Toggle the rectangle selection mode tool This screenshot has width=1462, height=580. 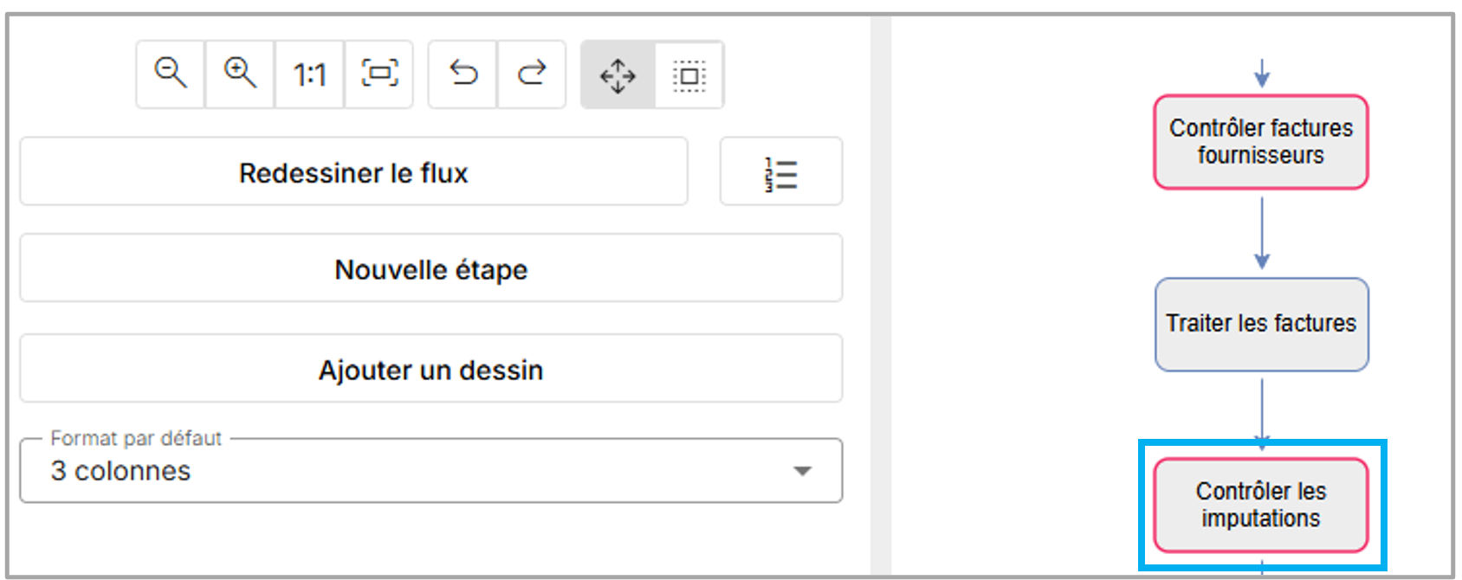pos(689,75)
